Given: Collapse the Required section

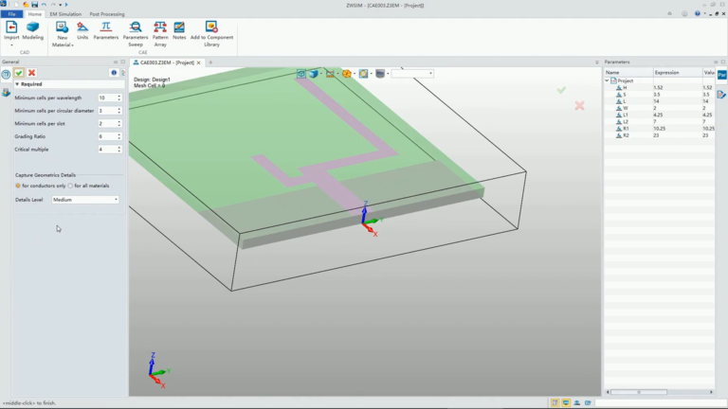Looking at the screenshot, I should coord(17,84).
